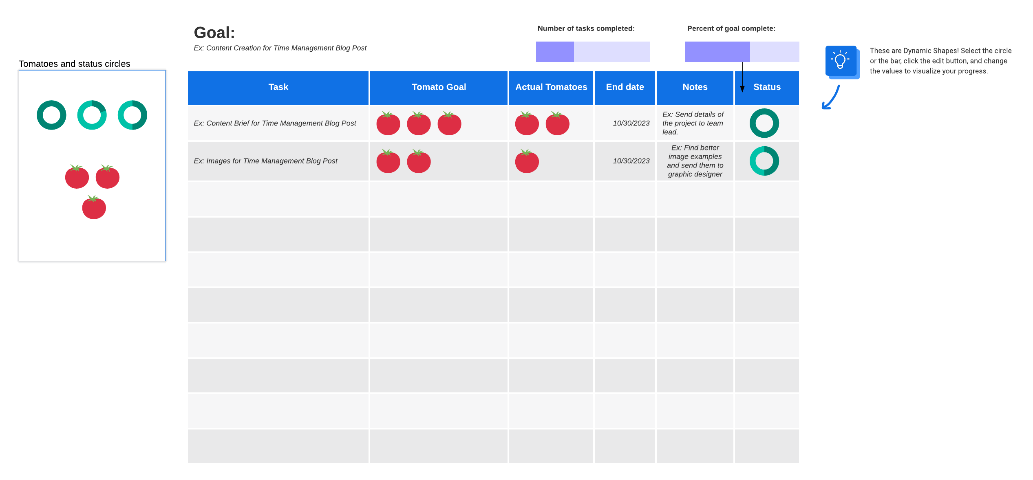Select 'Tomatoes and status circles' label
The height and width of the screenshot is (480, 1033).
(75, 64)
